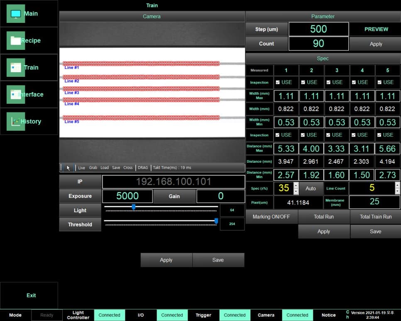Increase Line Count with up arrow
This screenshot has height=321, width=401.
click(397, 185)
